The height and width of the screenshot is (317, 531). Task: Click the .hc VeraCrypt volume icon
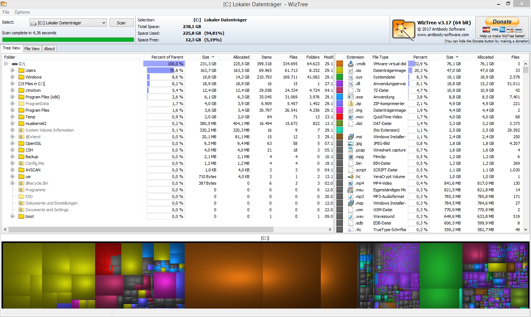[351, 177]
